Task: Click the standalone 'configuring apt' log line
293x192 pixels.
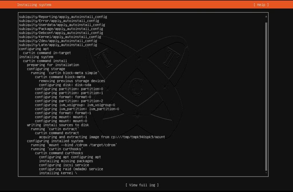Action: 34,49
